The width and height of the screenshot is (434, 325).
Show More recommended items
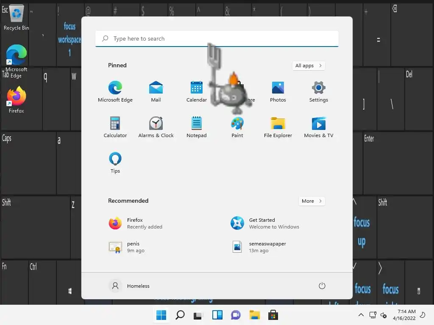(x=312, y=201)
